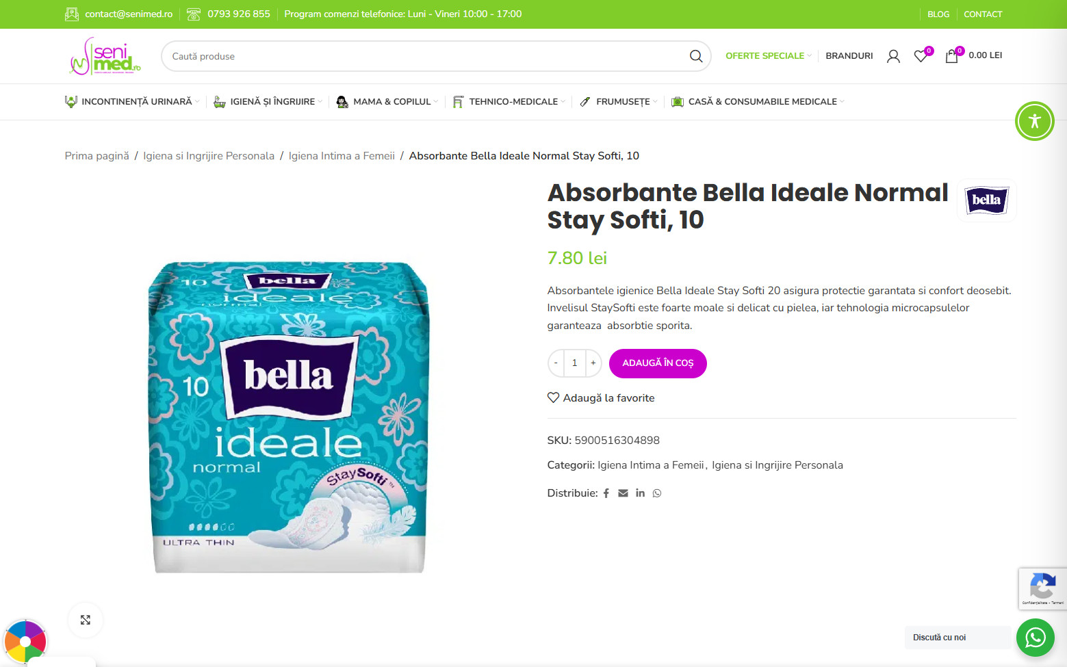Focus the Caută produse search field
The width and height of the screenshot is (1067, 667).
click(x=424, y=56)
